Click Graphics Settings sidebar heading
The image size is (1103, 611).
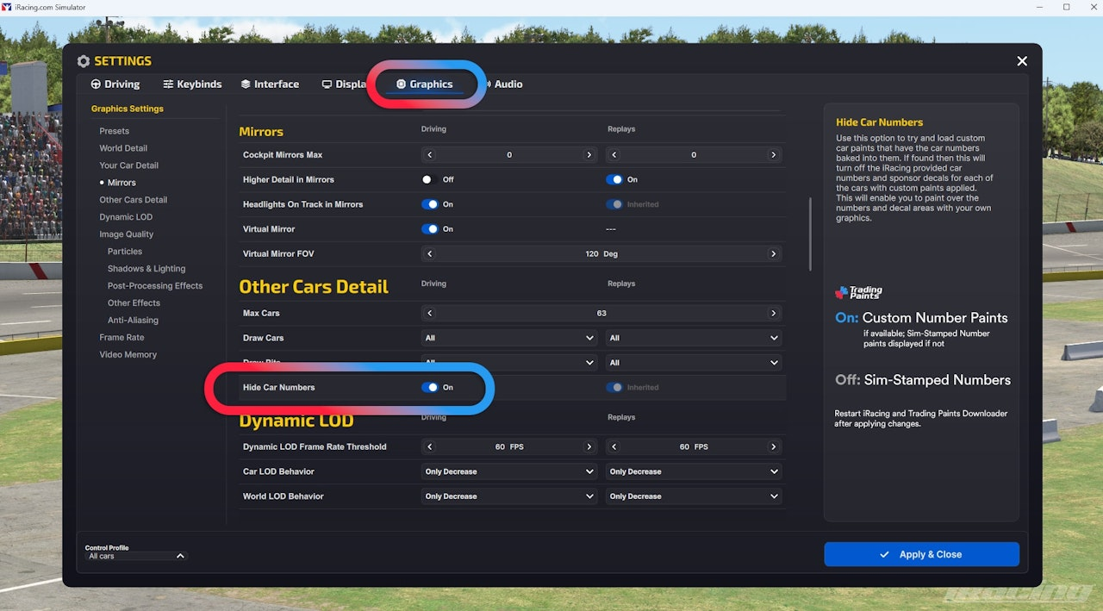pyautogui.click(x=128, y=109)
